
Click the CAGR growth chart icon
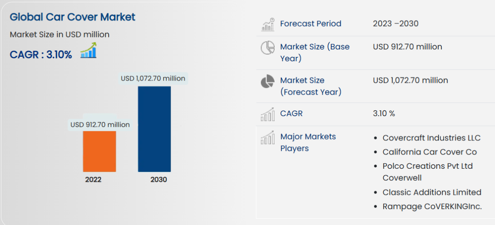pos(88,50)
